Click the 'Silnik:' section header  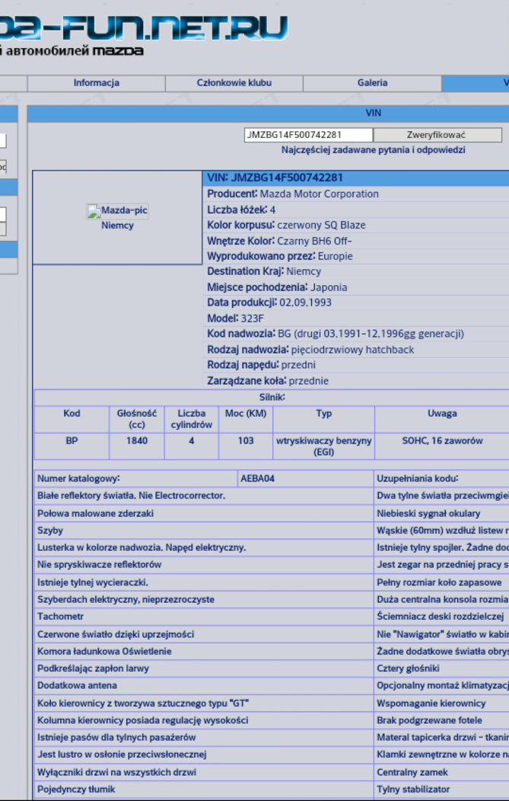(272, 397)
